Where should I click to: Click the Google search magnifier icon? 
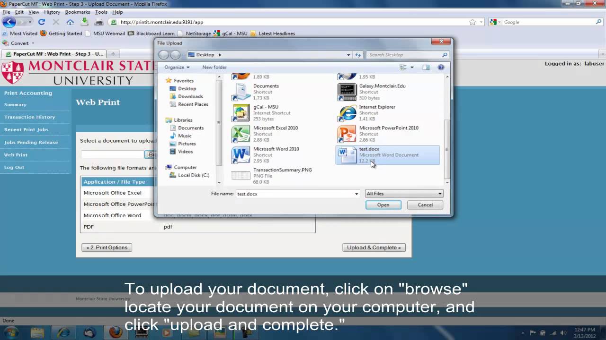pyautogui.click(x=599, y=22)
